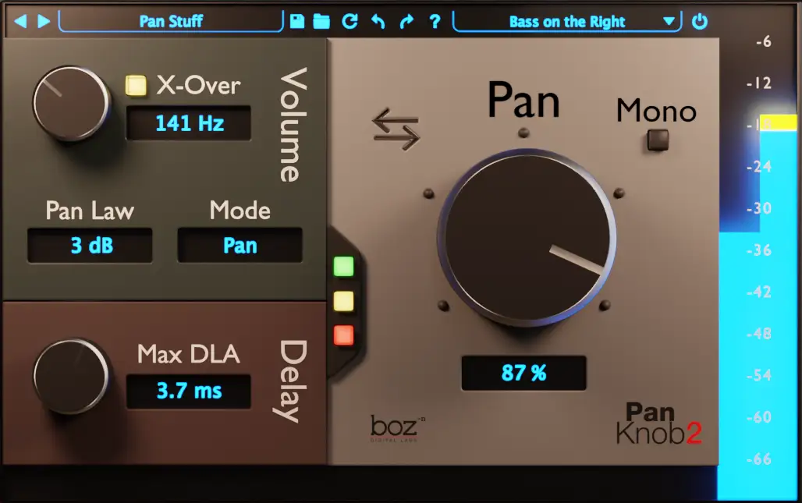Viewport: 802px width, 503px height.
Task: Redo the last change
Action: point(406,21)
